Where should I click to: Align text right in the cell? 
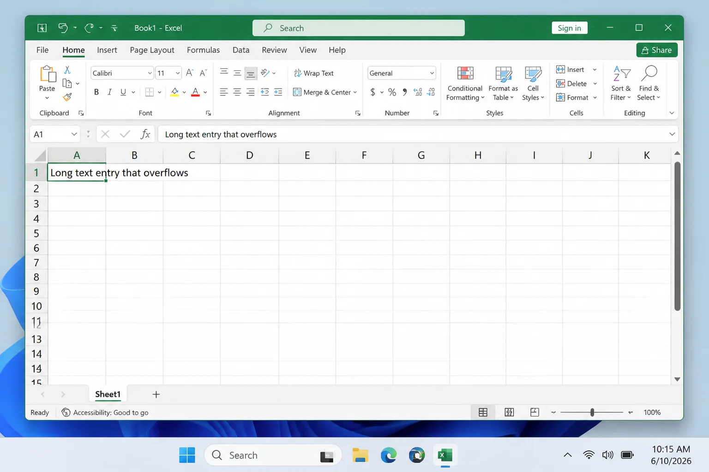[251, 92]
